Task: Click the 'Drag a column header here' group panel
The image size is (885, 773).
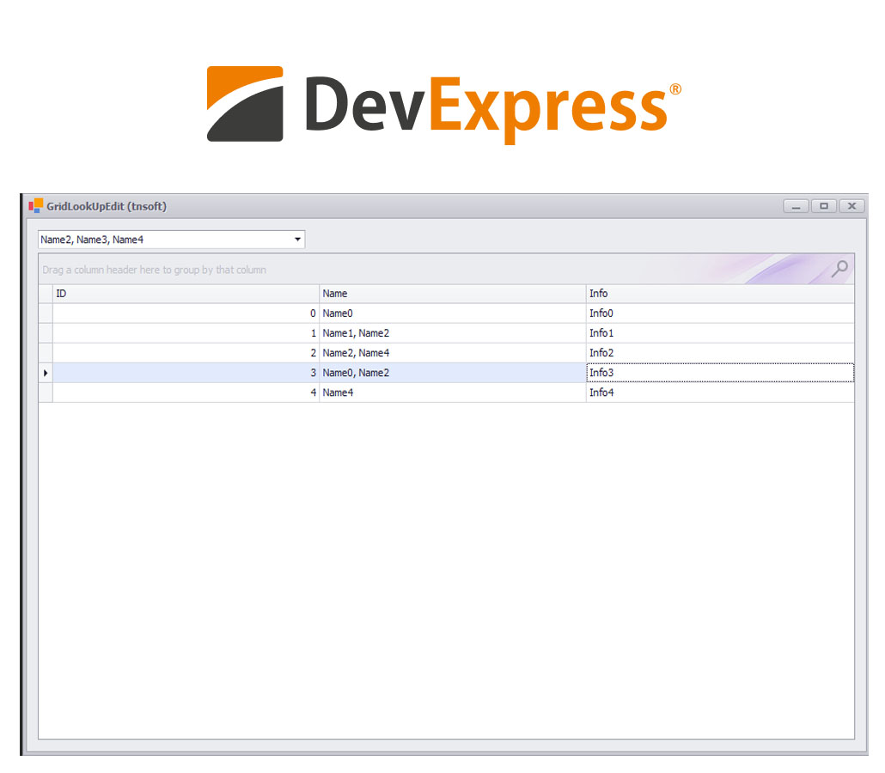Action: [446, 269]
